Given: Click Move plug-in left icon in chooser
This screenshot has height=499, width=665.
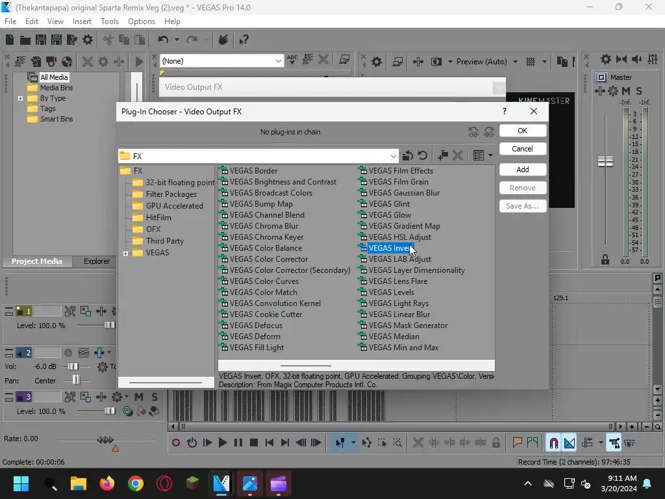Looking at the screenshot, I should click(x=473, y=132).
